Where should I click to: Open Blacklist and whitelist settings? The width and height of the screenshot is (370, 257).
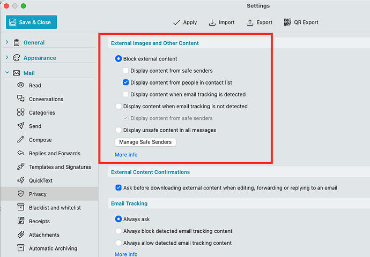(54, 208)
